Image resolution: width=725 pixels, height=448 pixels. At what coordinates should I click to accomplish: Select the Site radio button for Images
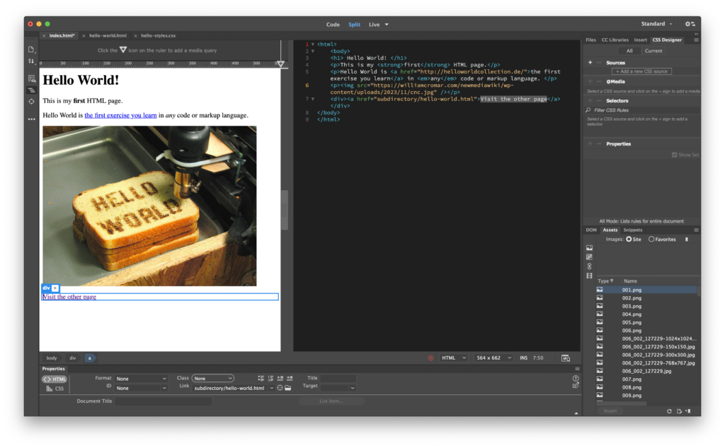click(x=629, y=240)
